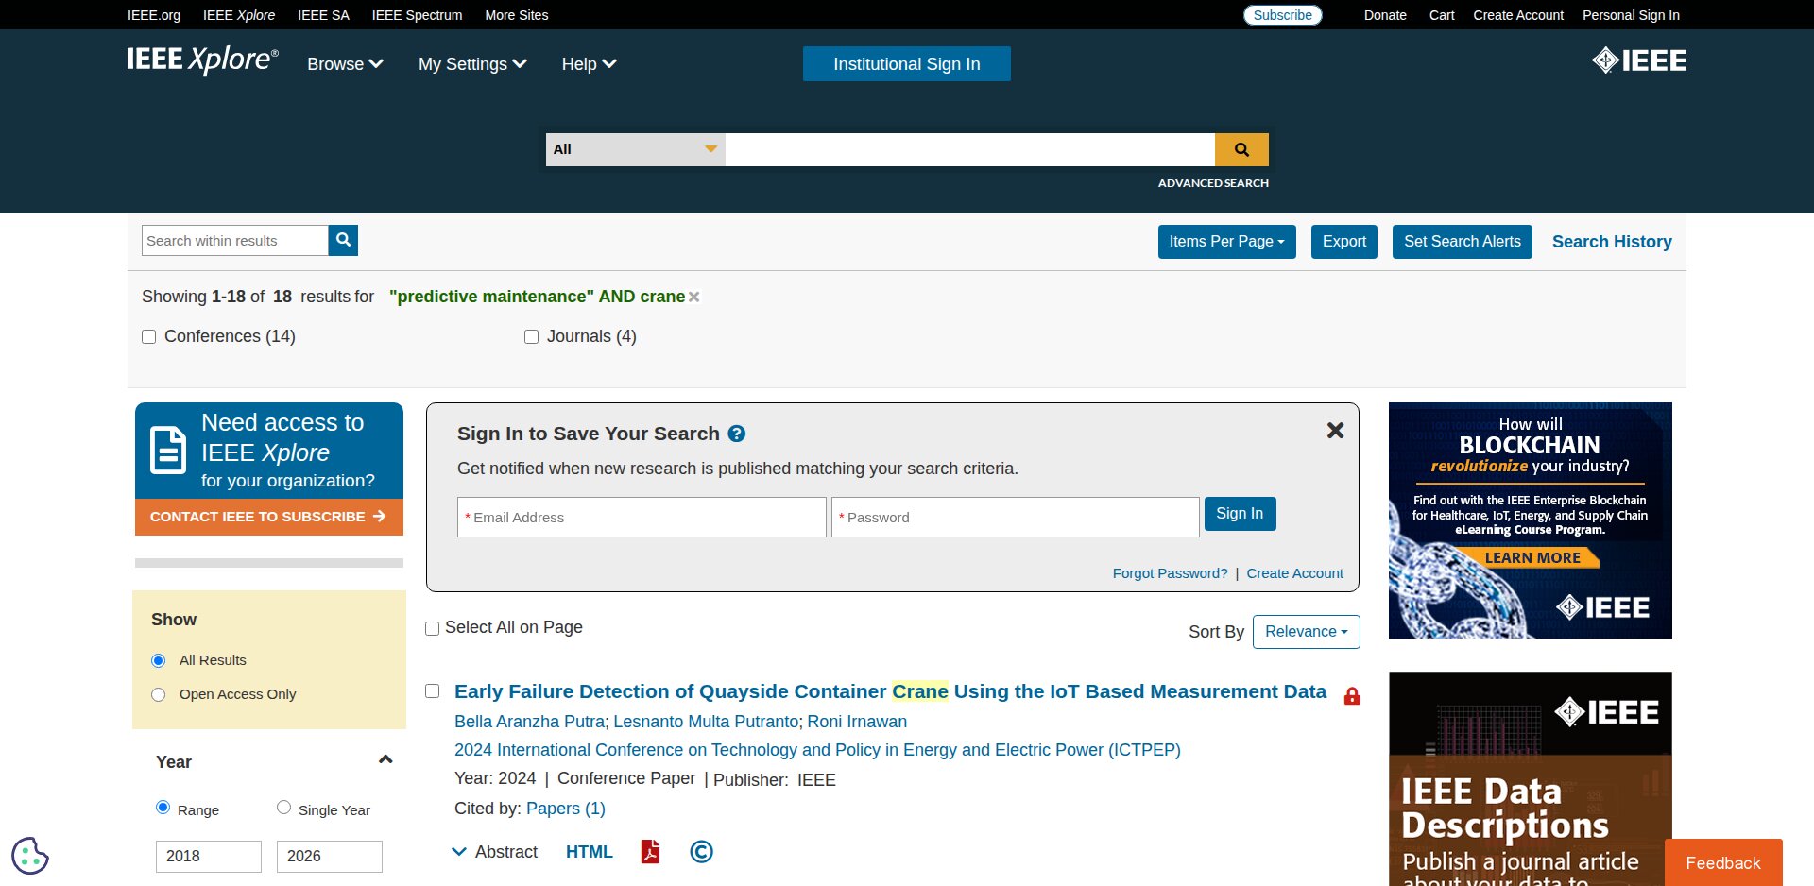Click the help question mark icon
This screenshot has width=1814, height=886.
(737, 434)
